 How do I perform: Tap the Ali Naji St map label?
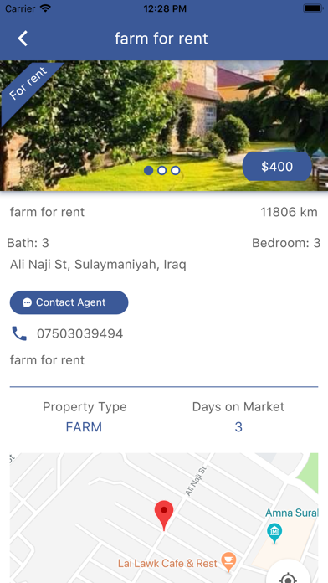click(x=195, y=481)
